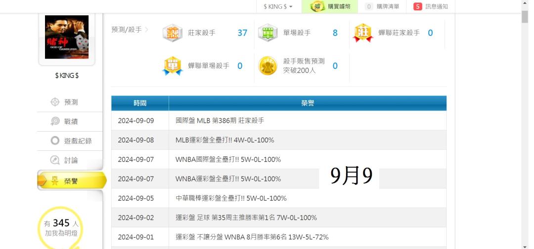Click the target icon beside 預測
This screenshot has height=249, width=534.
click(x=55, y=102)
